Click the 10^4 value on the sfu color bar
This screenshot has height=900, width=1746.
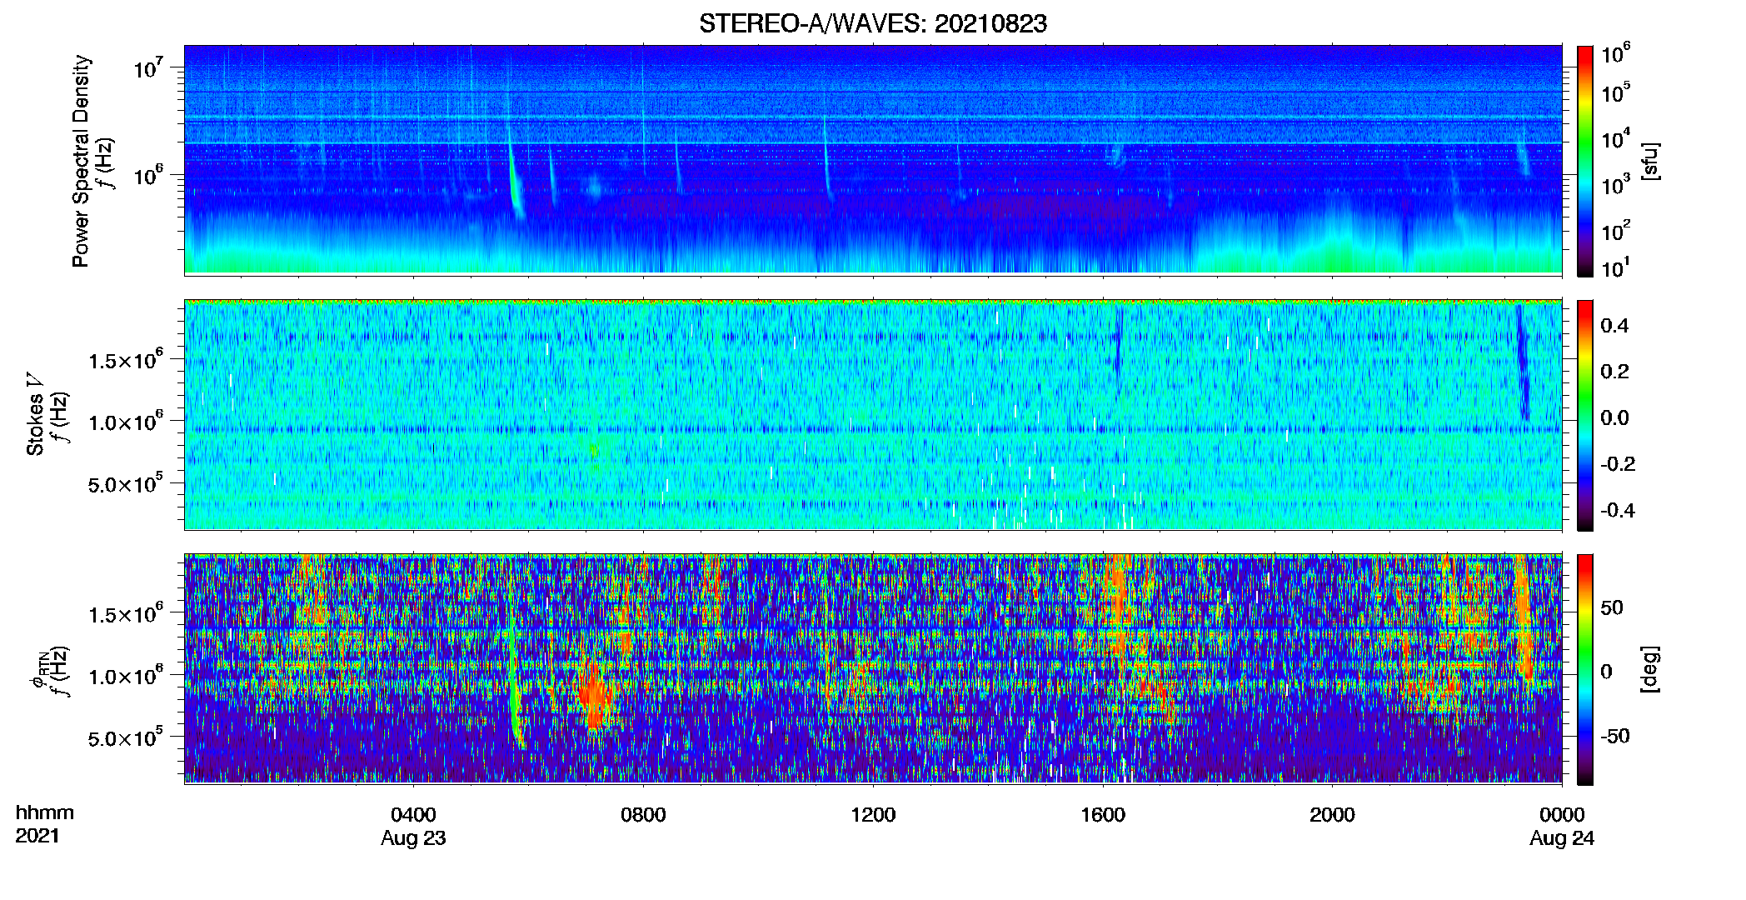[1615, 138]
